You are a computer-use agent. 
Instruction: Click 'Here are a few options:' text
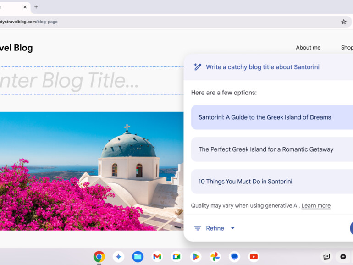coord(224,93)
